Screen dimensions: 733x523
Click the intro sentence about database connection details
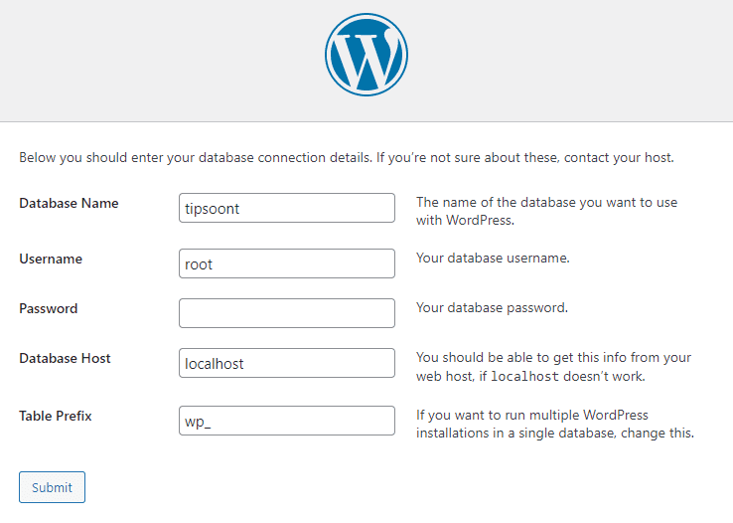tap(347, 158)
